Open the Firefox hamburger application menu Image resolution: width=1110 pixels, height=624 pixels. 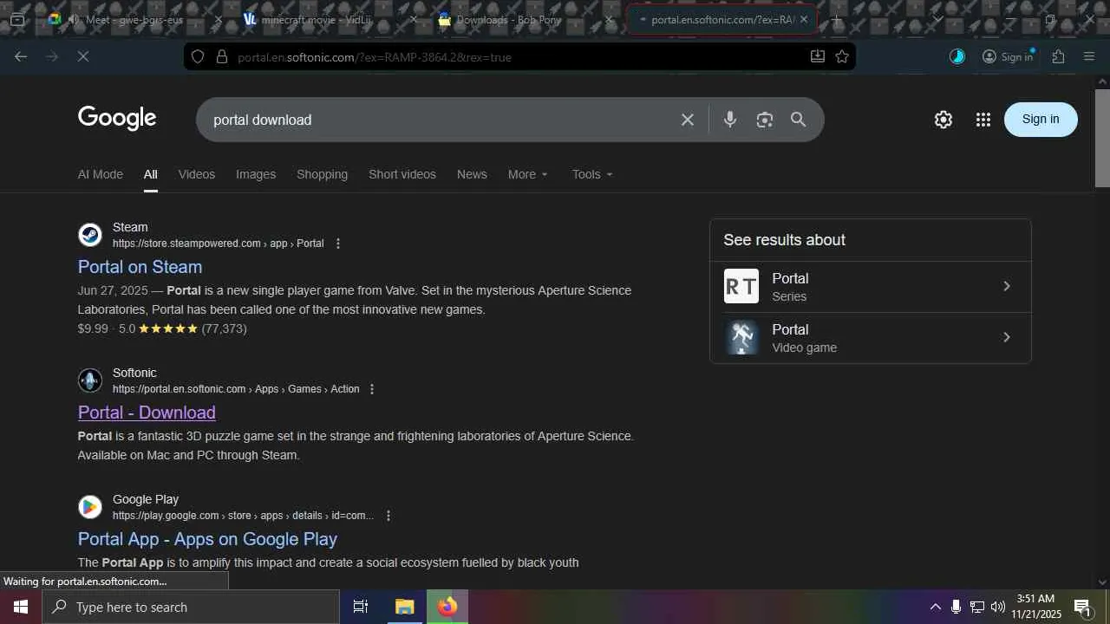pos(1089,56)
